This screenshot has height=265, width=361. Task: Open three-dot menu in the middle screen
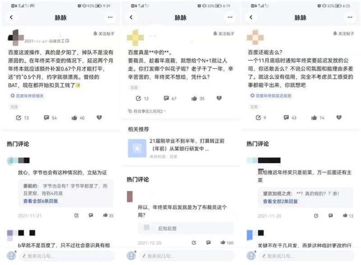(230, 17)
